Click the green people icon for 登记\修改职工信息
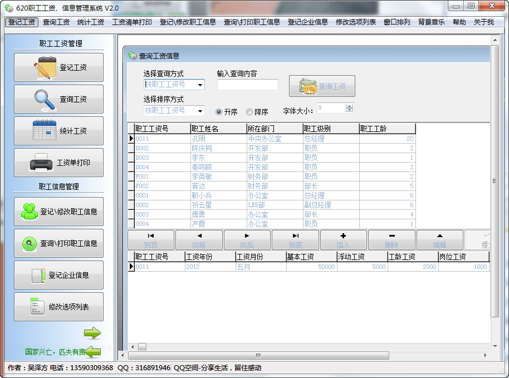 click(x=29, y=211)
